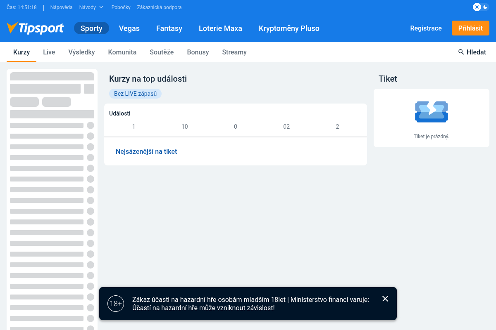Switch to the Live tab

[49, 52]
